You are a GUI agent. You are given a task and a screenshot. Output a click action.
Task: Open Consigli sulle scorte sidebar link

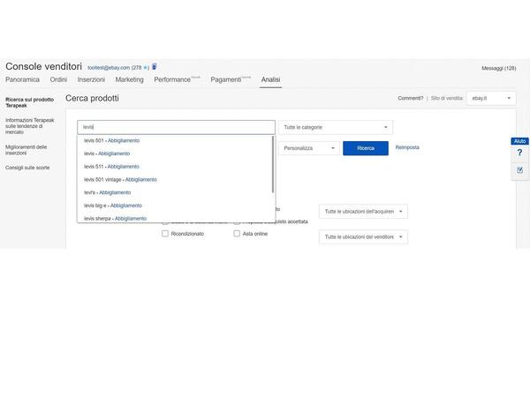pos(27,168)
